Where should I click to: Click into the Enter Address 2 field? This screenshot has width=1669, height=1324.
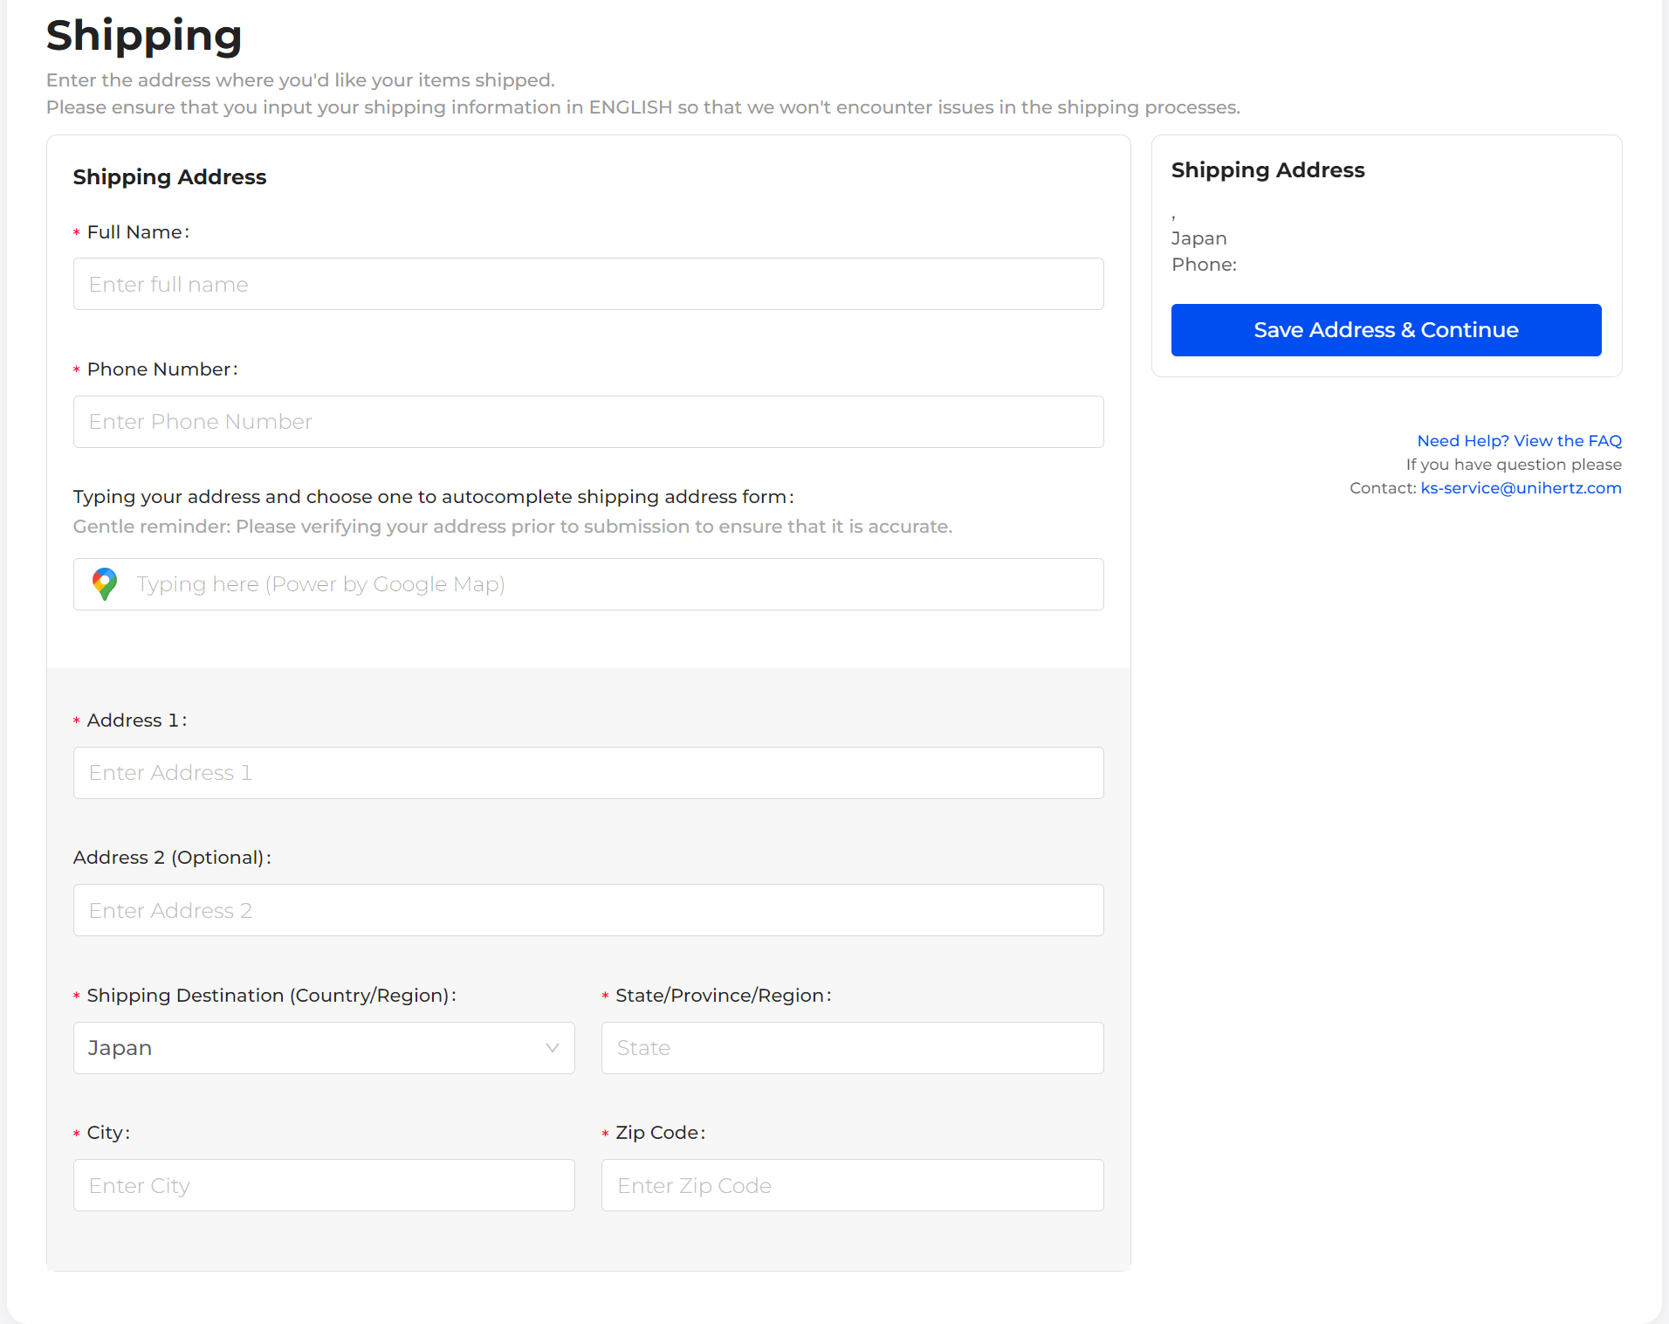[x=587, y=910]
